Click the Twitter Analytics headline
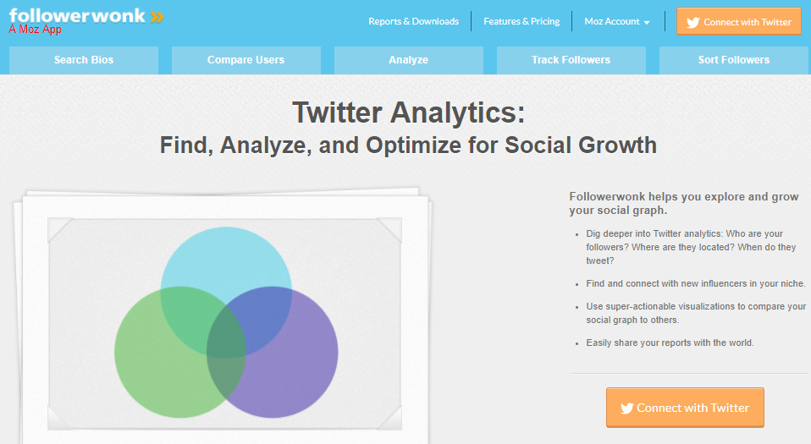Screen dimensions: 811x444 (x=408, y=112)
